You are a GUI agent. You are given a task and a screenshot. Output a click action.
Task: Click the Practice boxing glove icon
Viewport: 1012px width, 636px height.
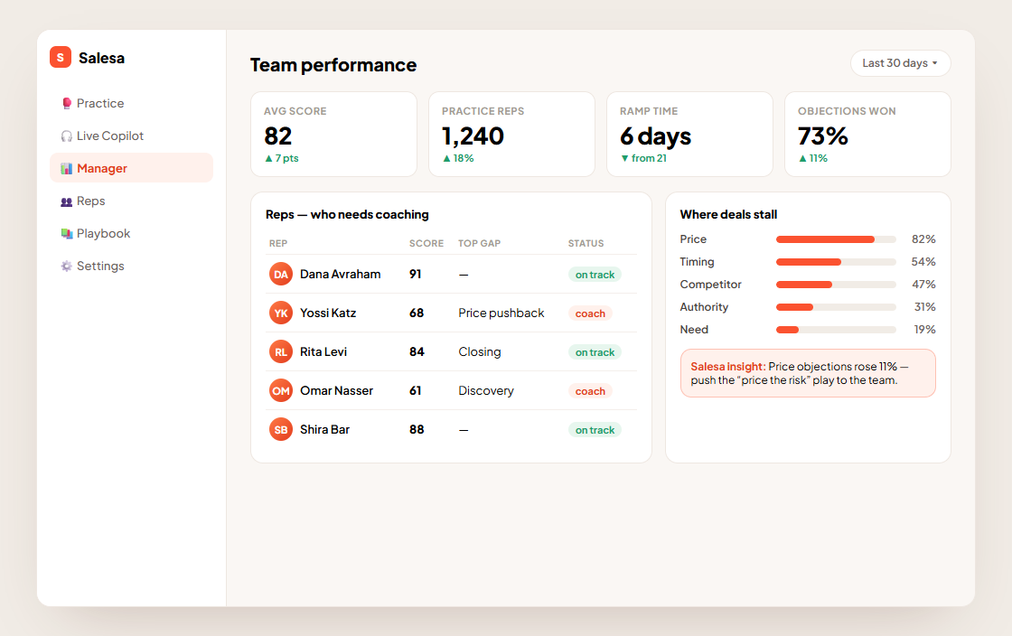click(x=67, y=103)
